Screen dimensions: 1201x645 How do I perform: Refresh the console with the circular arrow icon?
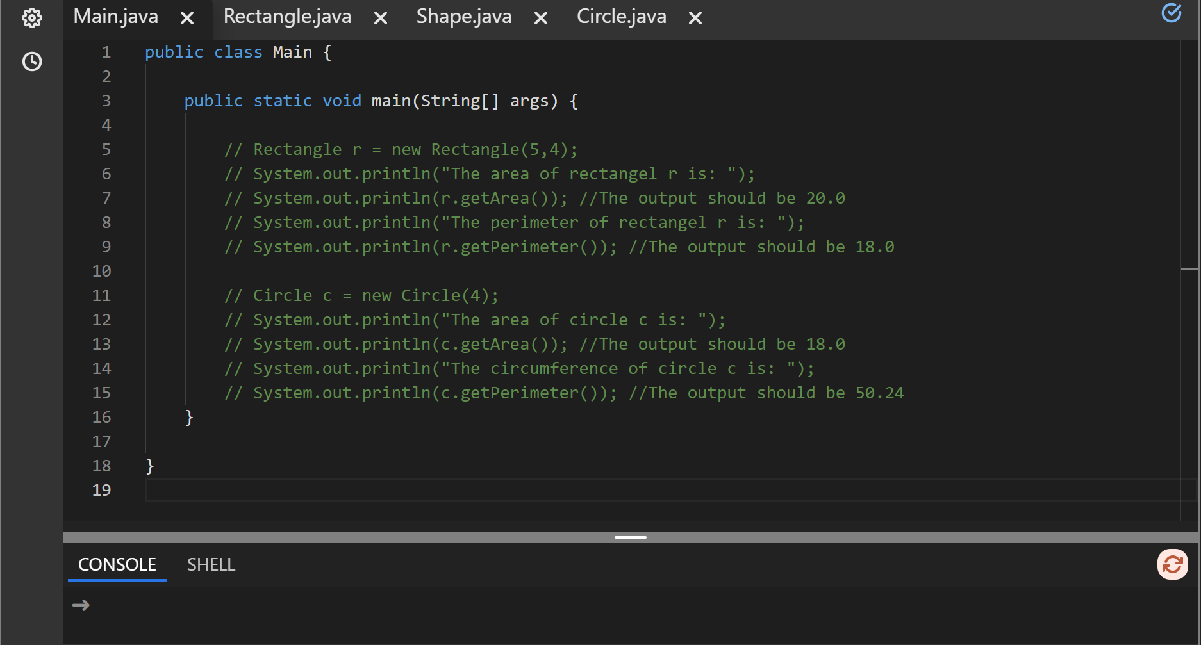(x=1172, y=565)
